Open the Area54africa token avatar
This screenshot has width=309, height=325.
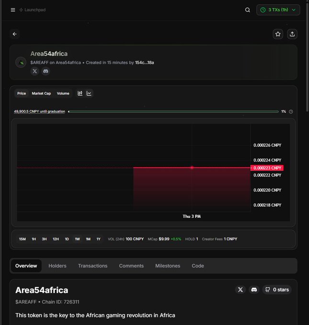tap(21, 62)
